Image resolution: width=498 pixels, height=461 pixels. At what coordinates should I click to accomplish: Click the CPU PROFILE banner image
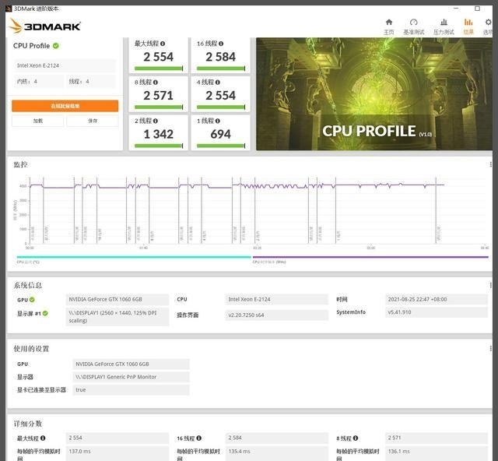[374, 93]
